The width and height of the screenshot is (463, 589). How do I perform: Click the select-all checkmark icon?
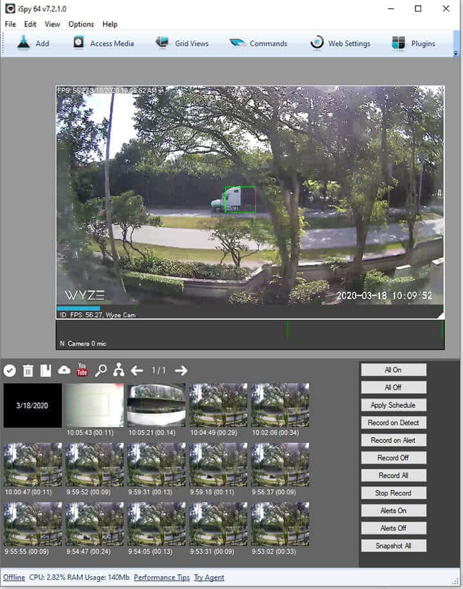tap(10, 370)
